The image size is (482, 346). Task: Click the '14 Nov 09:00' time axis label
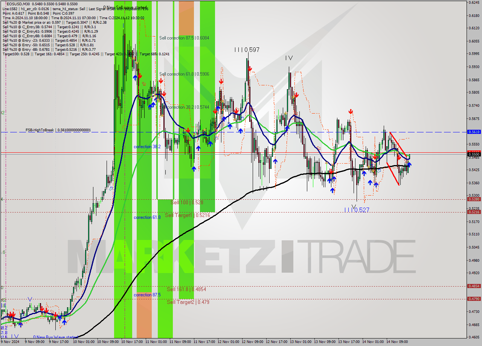pyautogui.click(x=397, y=342)
